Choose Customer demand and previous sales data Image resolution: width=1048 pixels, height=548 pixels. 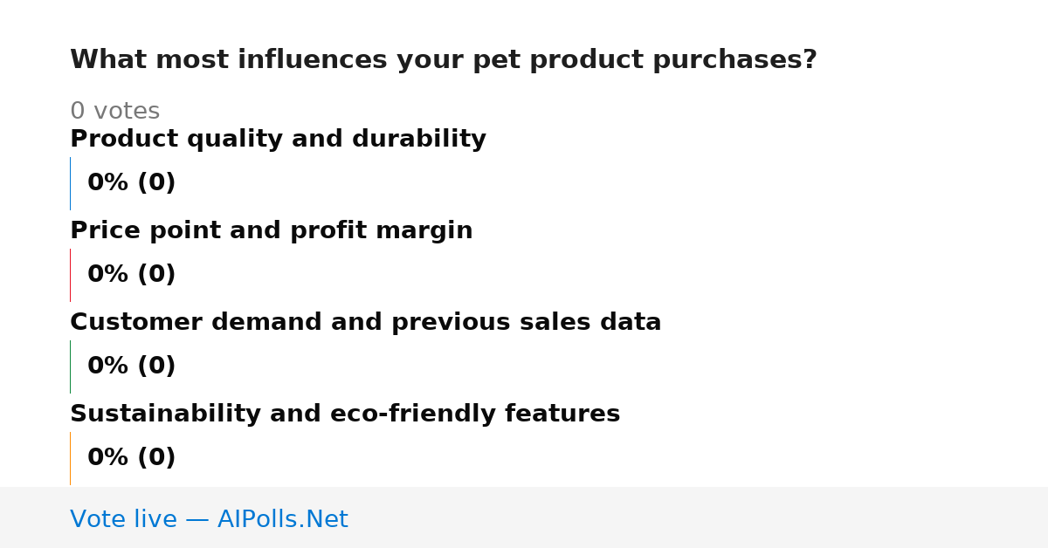(366, 323)
